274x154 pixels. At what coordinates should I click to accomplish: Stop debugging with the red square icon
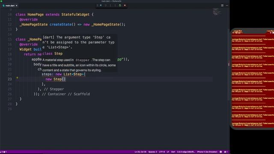point(125,6)
